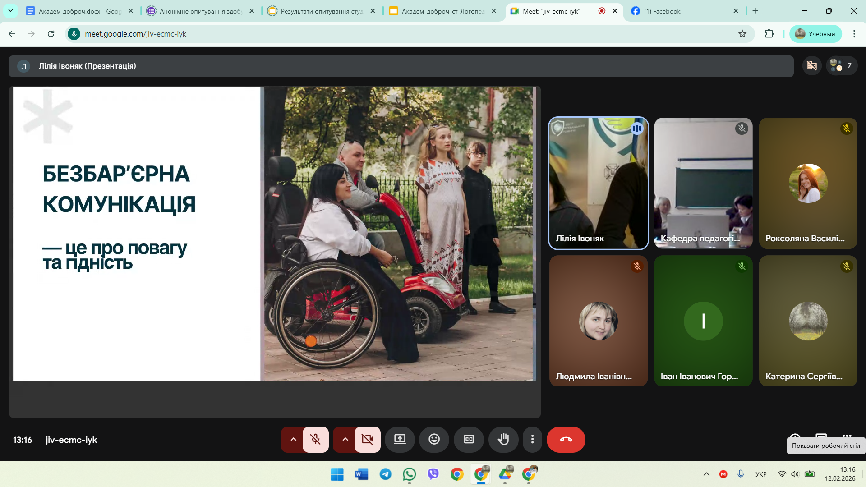The width and height of the screenshot is (866, 487).
Task: Open Google Drive from the taskbar
Action: [505, 474]
